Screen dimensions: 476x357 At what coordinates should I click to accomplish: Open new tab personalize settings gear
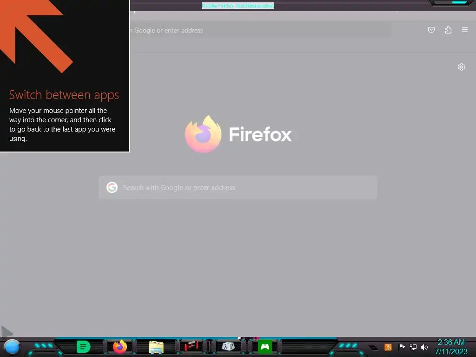461,67
